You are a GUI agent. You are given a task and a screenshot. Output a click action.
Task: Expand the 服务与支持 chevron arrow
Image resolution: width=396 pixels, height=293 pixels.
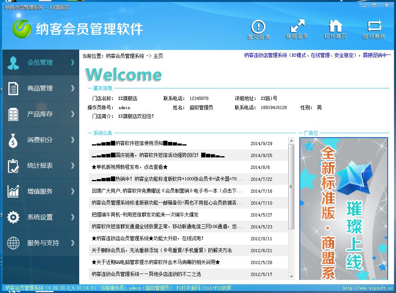pos(72,243)
